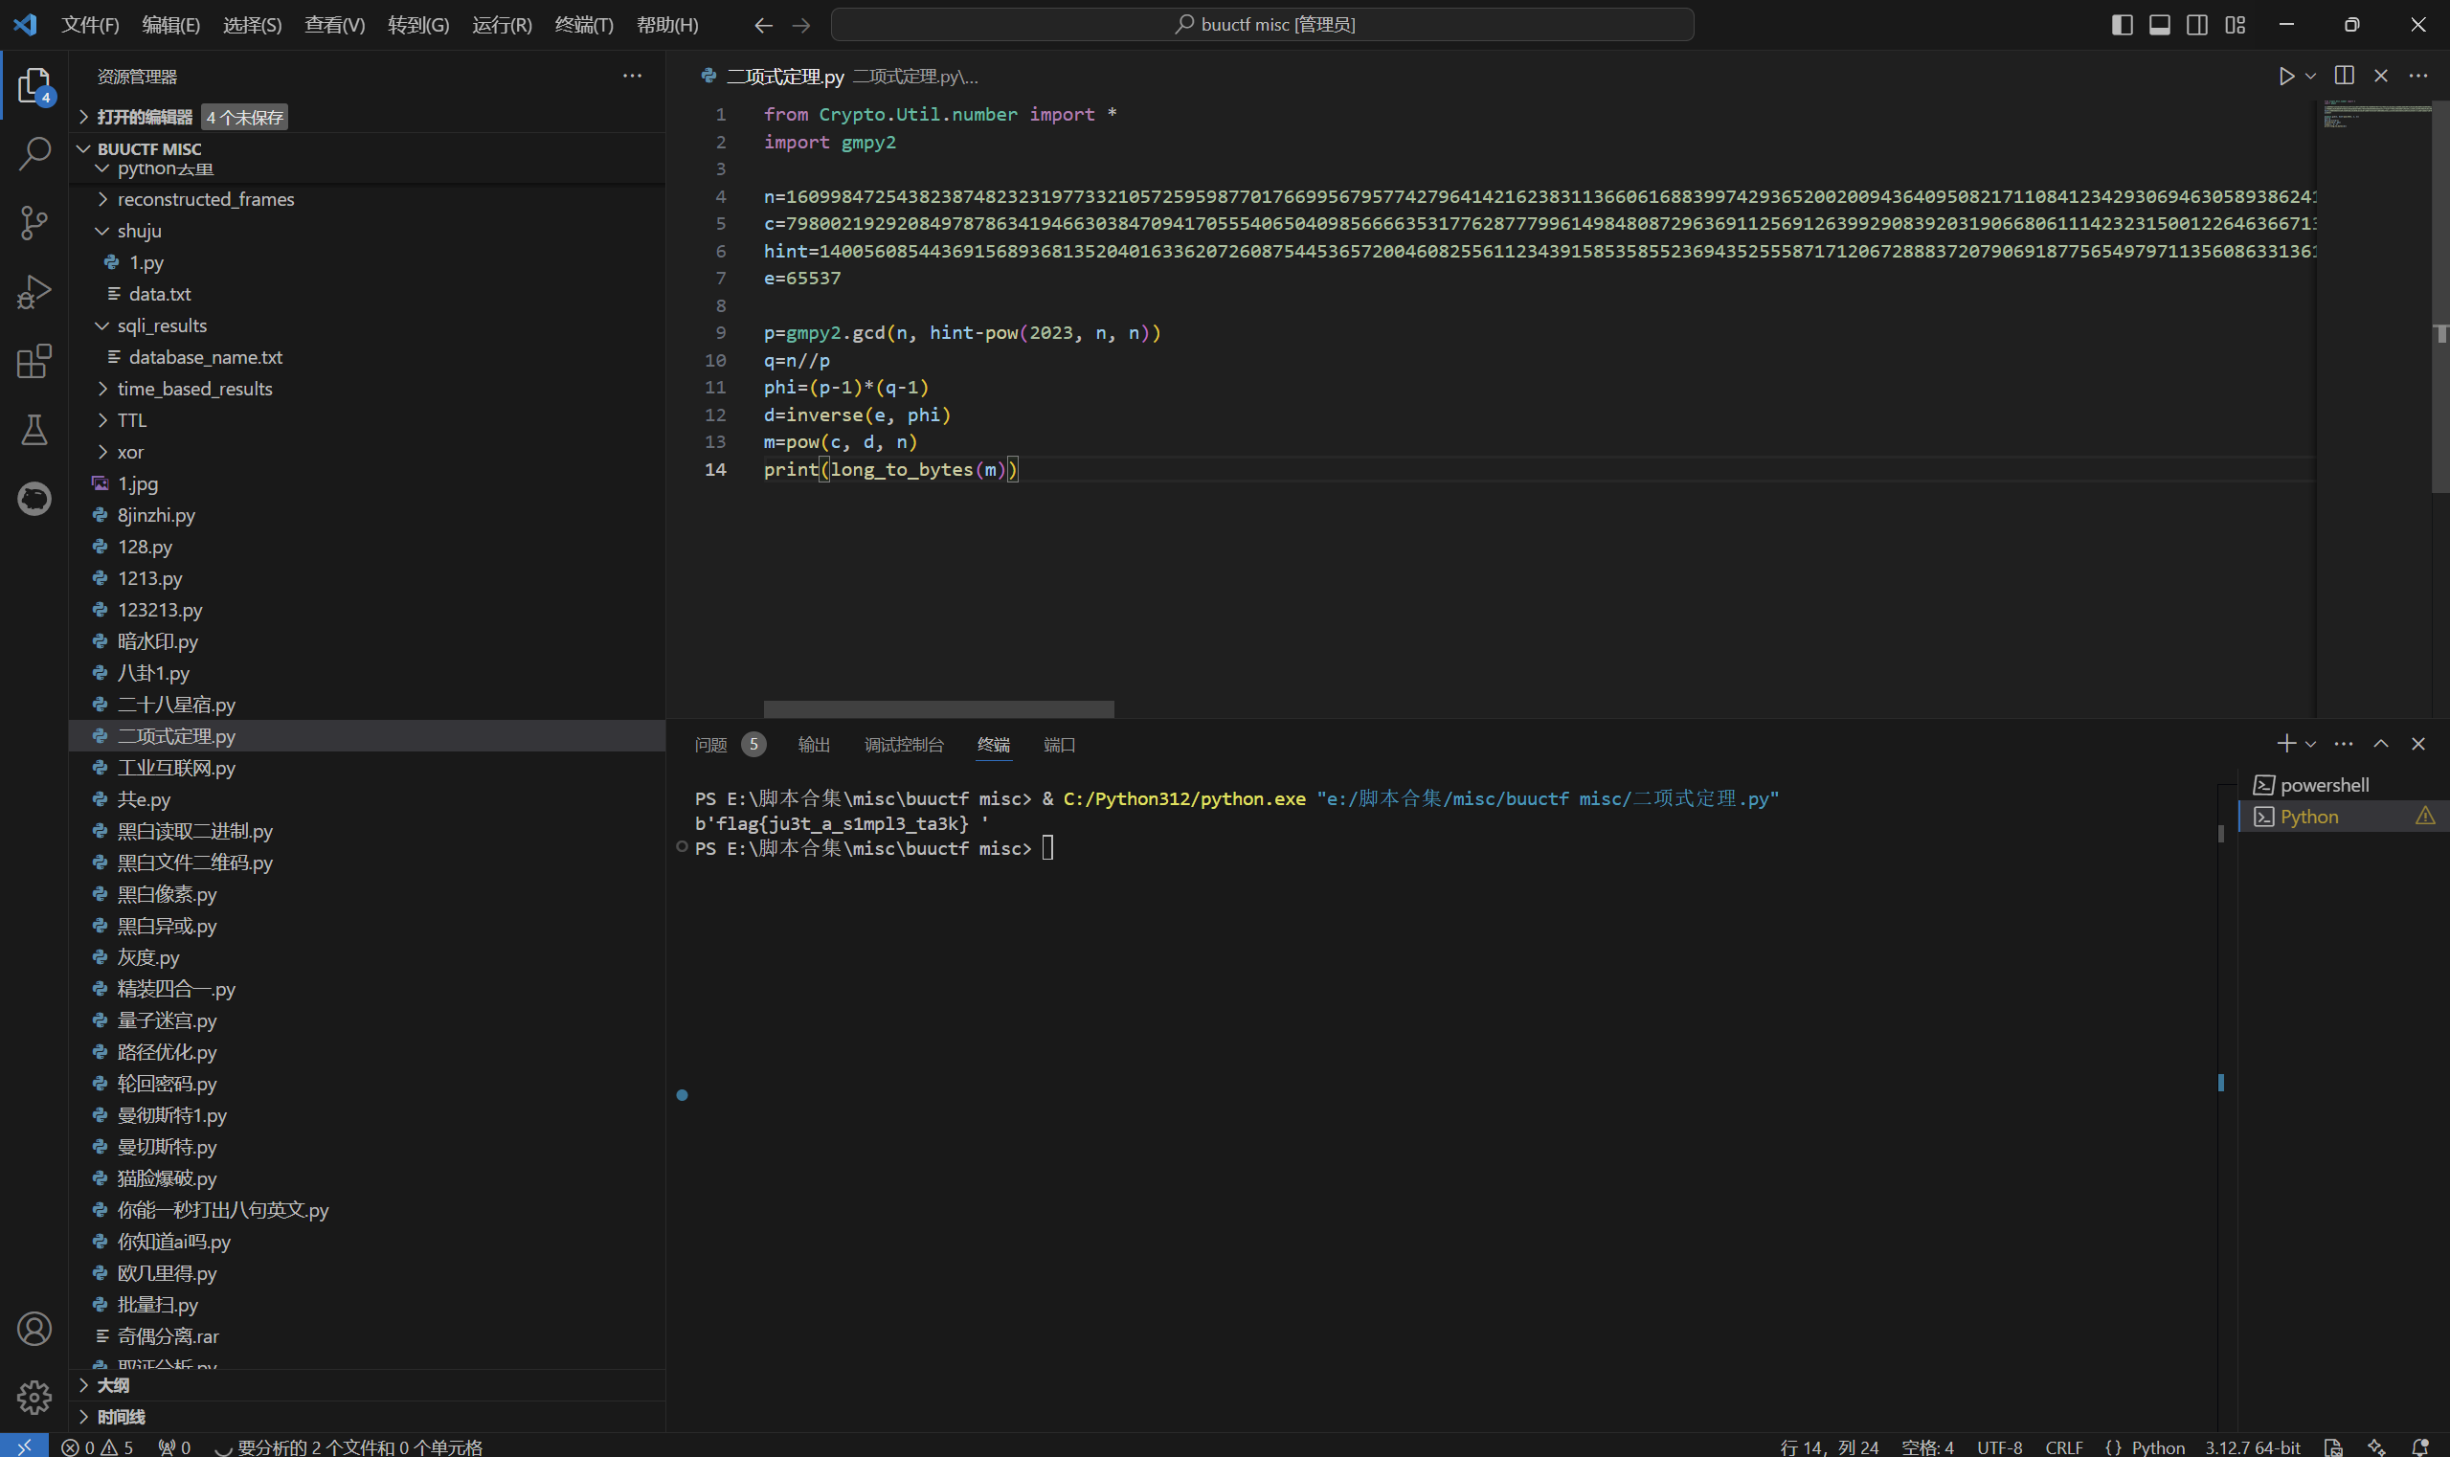
Task: Close the terminal panel
Action: coord(2418,744)
